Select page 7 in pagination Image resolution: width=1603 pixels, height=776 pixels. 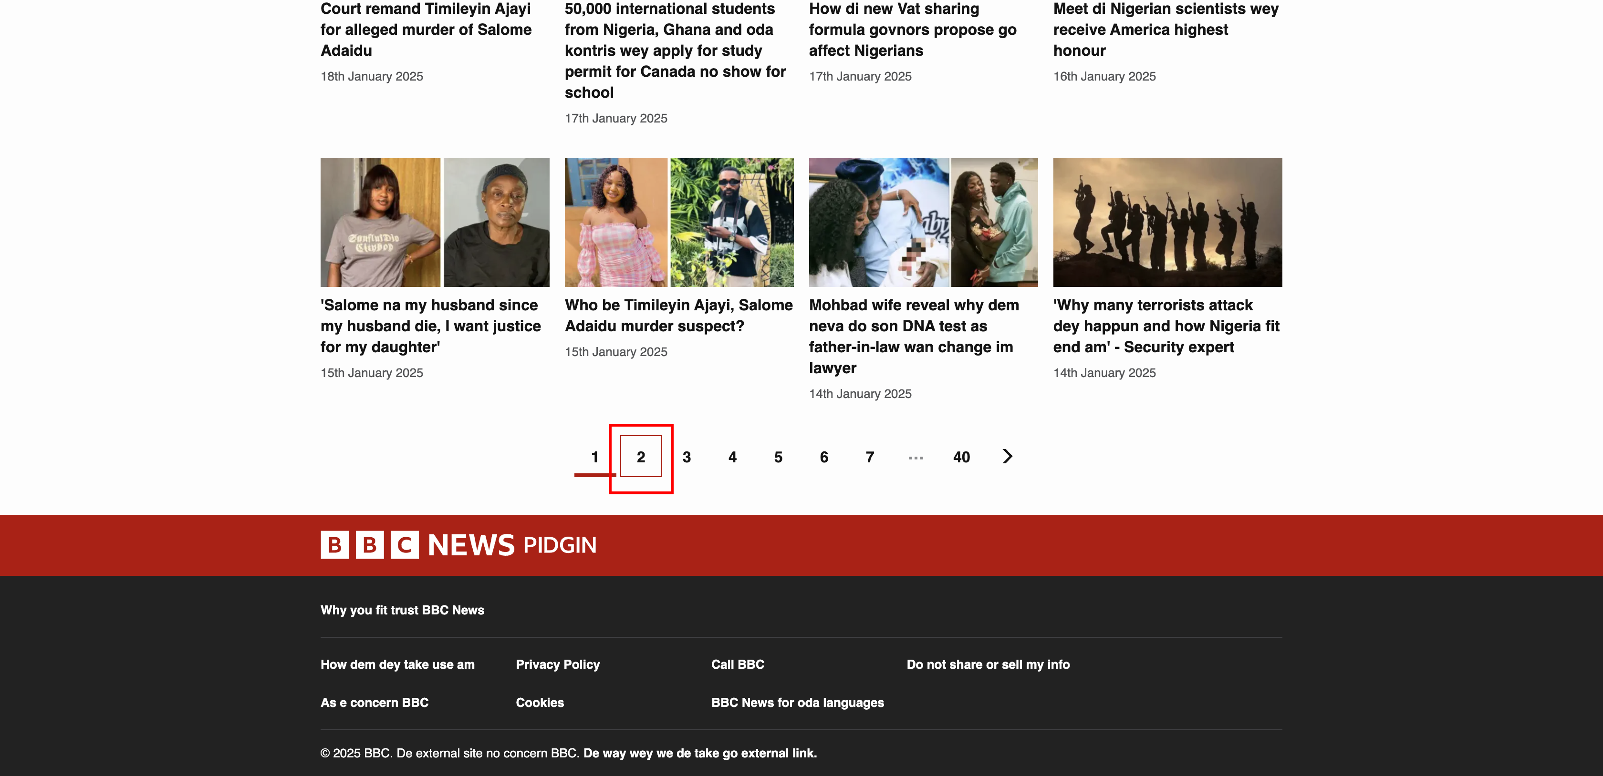[869, 457]
